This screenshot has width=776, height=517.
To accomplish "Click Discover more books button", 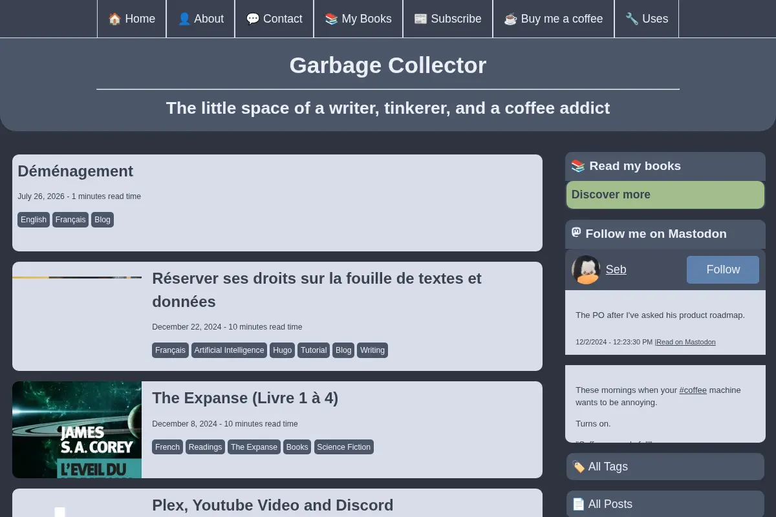I will coord(665,195).
